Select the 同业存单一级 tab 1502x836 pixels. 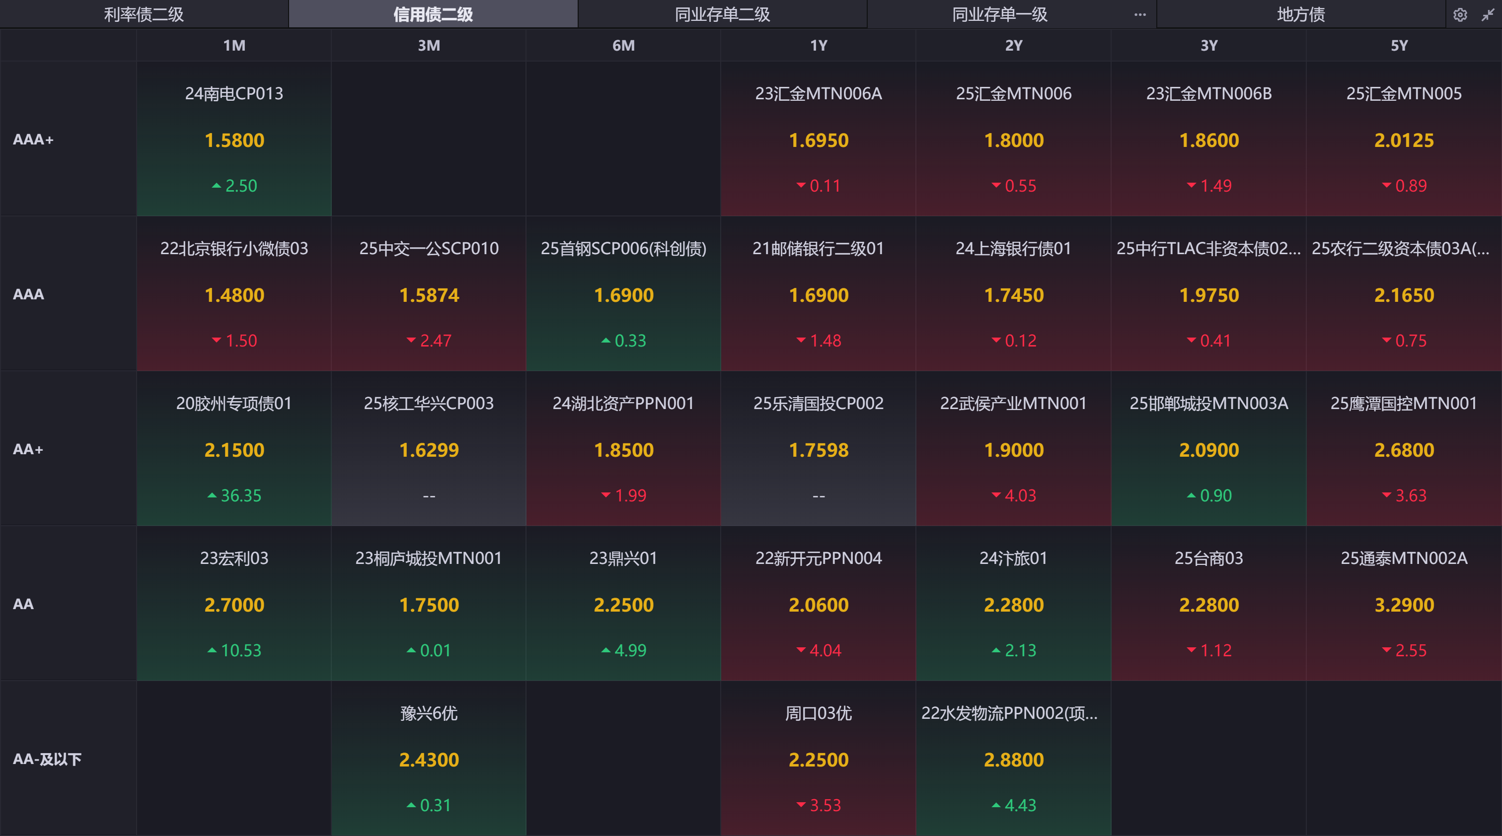pyautogui.click(x=999, y=14)
